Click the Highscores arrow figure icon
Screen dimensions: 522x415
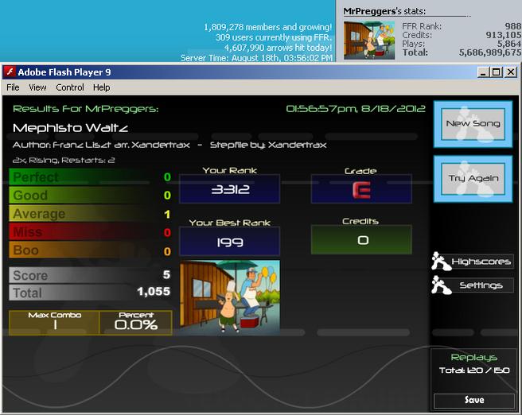(441, 261)
